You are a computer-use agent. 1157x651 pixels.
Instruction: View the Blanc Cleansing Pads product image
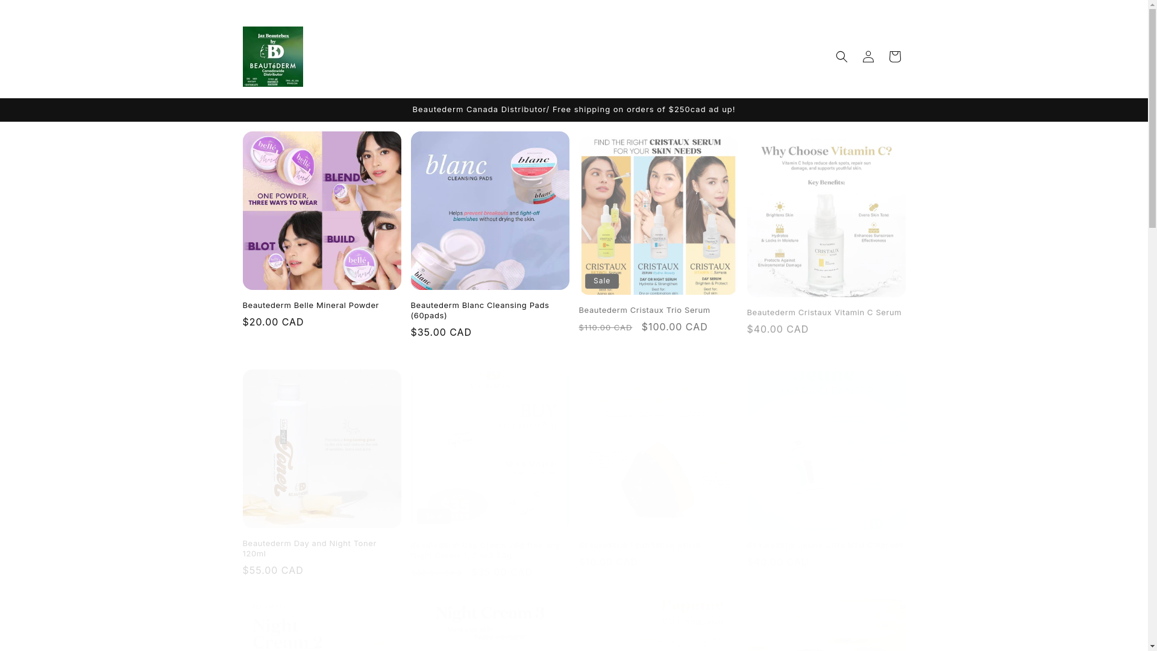coord(490,210)
